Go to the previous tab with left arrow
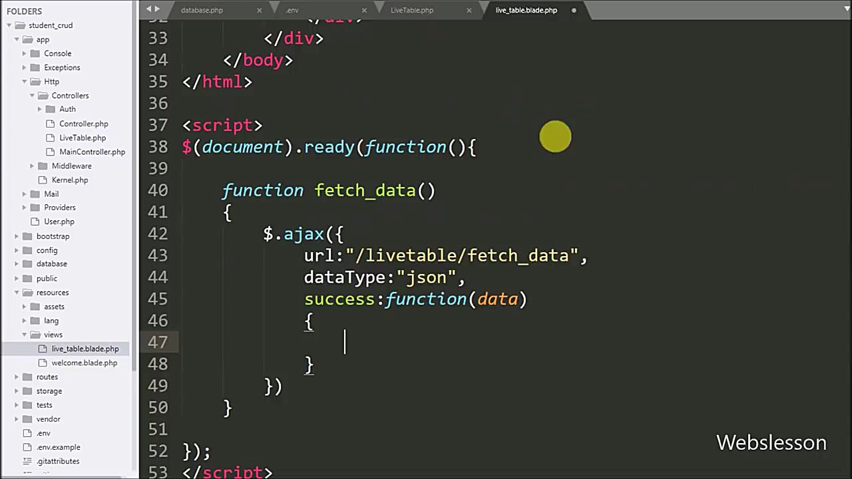Image resolution: width=852 pixels, height=479 pixels. (x=148, y=9)
